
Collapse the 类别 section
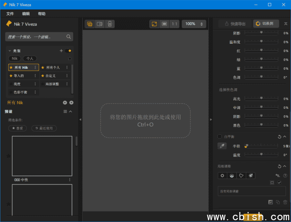10,51
